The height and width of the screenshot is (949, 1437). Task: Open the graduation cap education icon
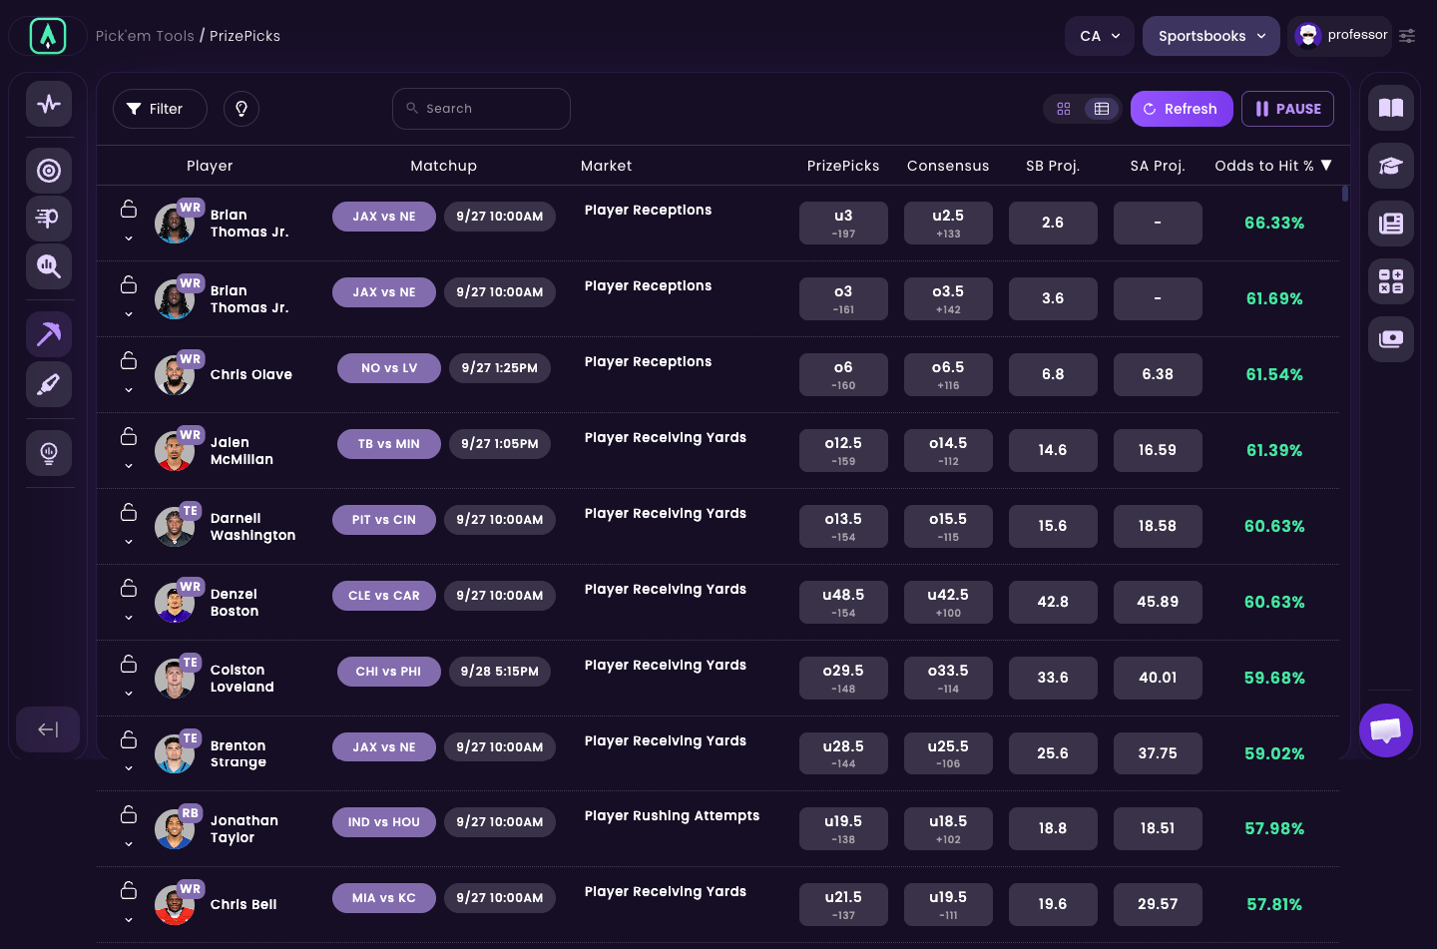point(1391,166)
